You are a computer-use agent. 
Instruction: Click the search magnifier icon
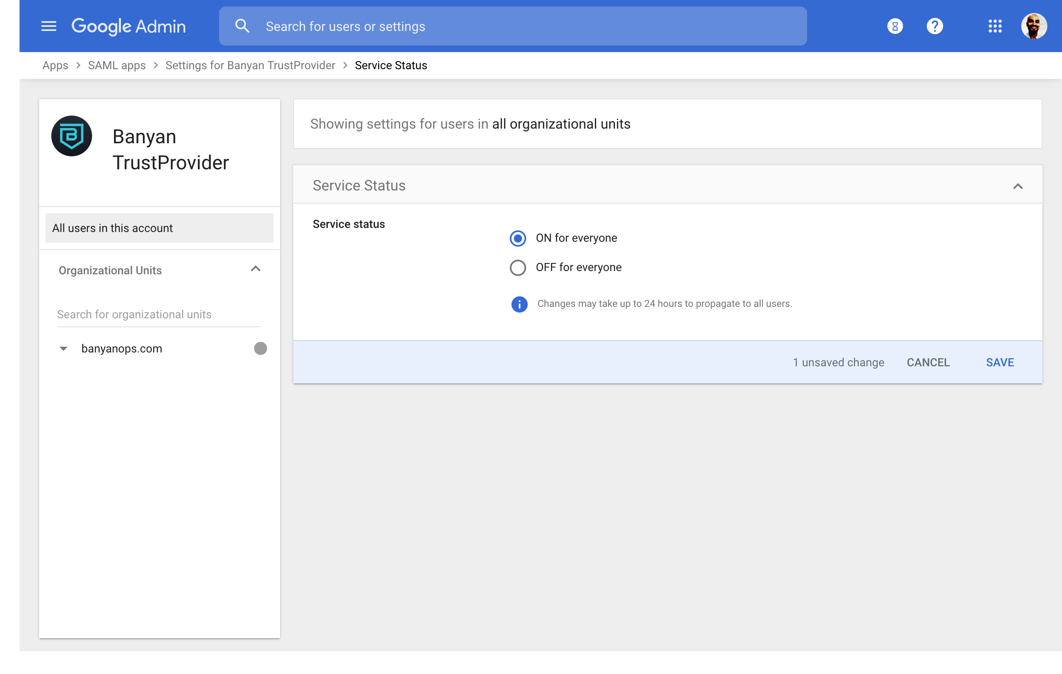click(x=242, y=26)
